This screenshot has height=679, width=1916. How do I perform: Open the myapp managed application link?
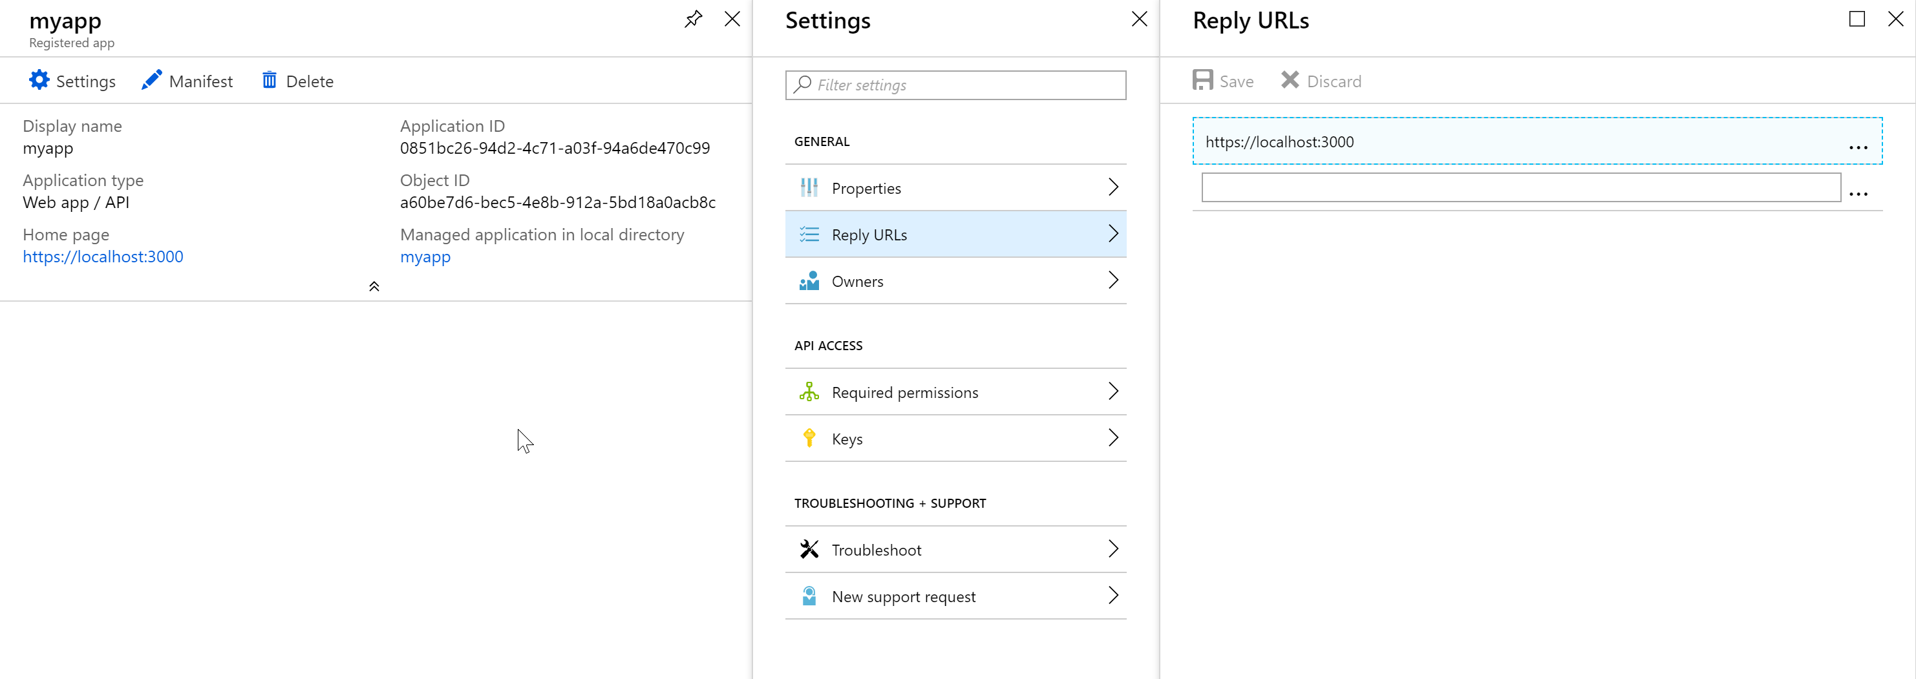pyautogui.click(x=425, y=257)
